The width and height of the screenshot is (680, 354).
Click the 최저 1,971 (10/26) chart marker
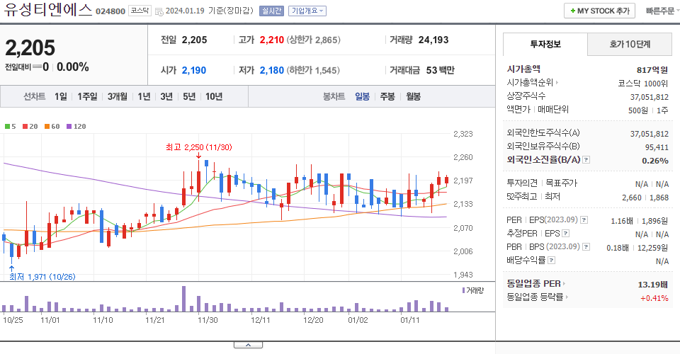coord(42,276)
